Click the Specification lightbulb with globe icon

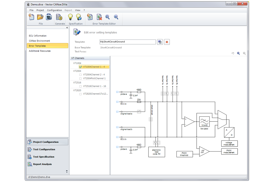point(79,17)
